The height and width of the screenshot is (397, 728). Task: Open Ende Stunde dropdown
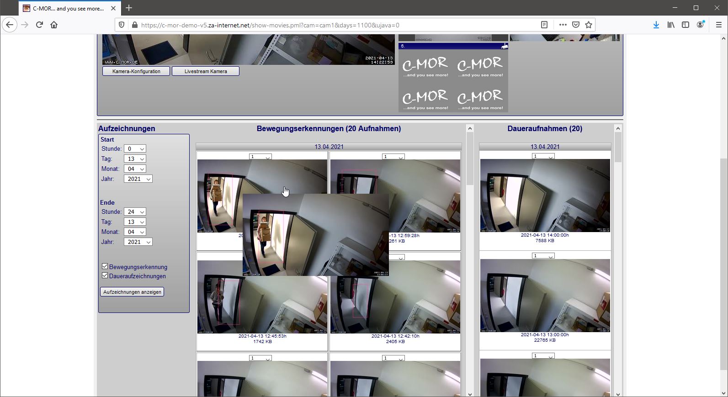[135, 212]
